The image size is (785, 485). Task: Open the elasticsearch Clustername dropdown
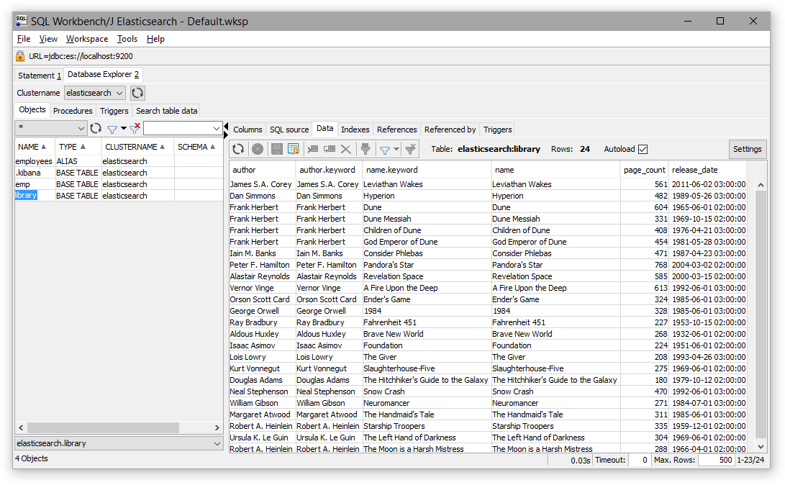click(x=94, y=92)
